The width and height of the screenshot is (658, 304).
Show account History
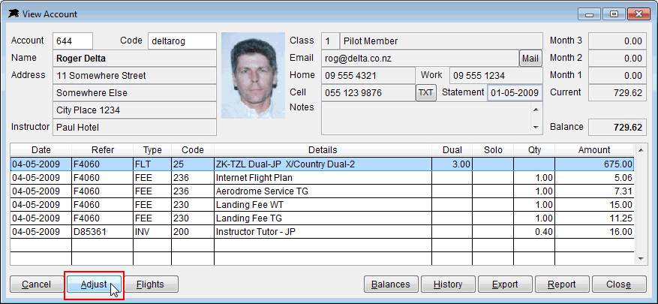click(448, 284)
